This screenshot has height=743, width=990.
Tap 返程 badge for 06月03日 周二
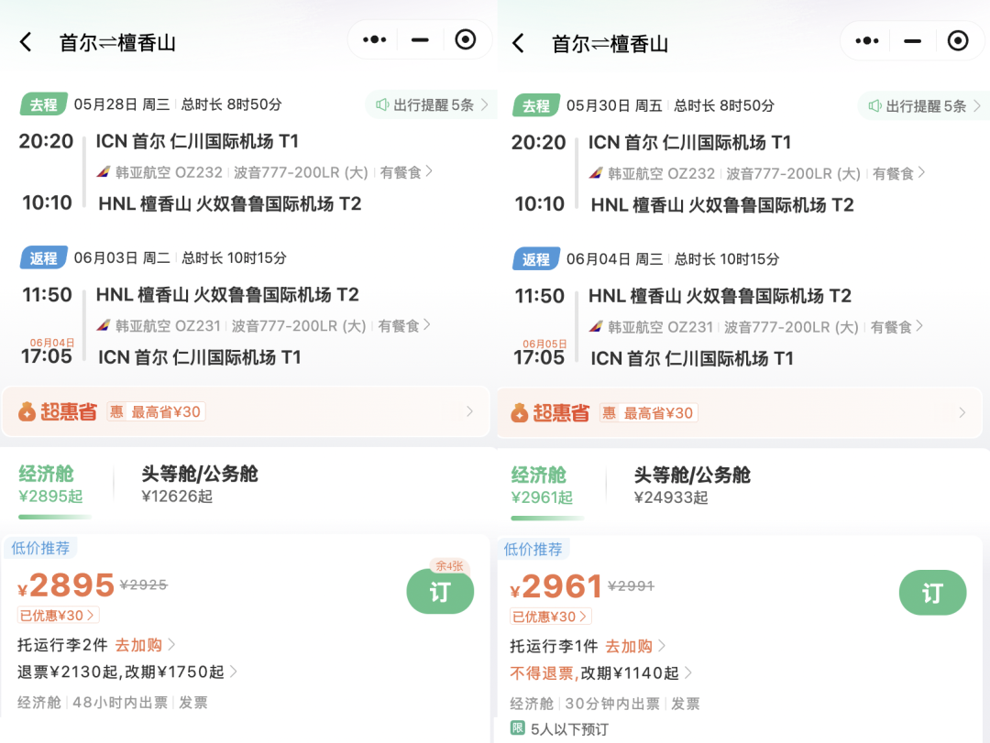(44, 258)
